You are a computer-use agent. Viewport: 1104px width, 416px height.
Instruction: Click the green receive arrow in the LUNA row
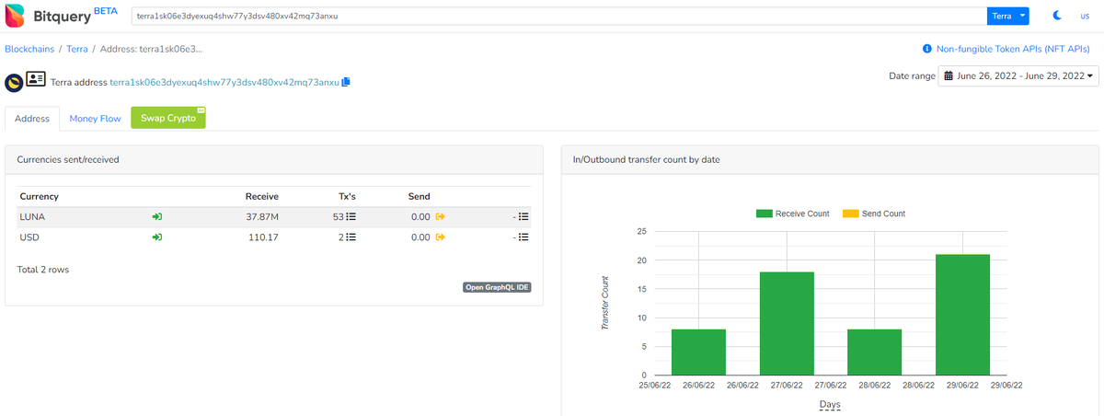pyautogui.click(x=157, y=217)
